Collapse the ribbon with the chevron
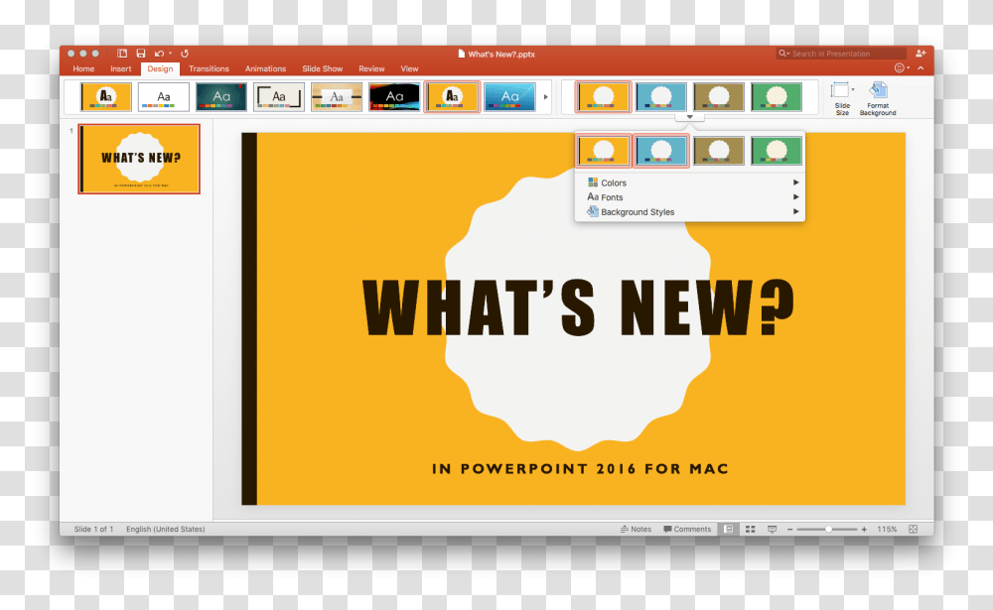993x610 pixels. point(921,67)
